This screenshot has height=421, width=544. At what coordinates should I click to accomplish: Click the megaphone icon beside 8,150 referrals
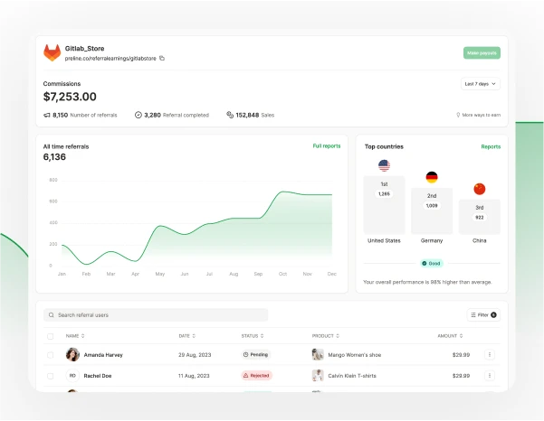pyautogui.click(x=47, y=116)
